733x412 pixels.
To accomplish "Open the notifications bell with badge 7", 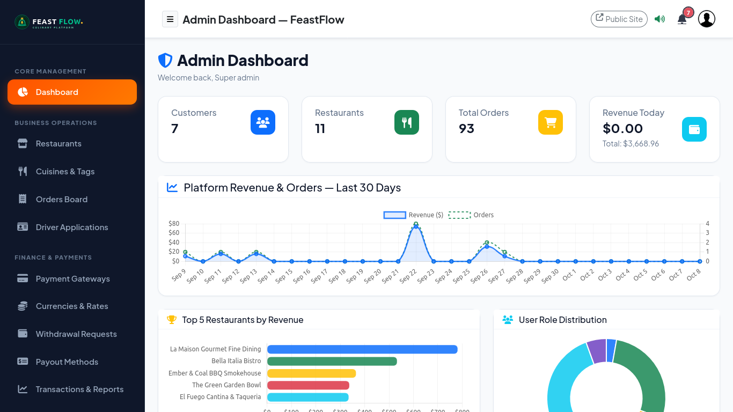I will 682,19.
